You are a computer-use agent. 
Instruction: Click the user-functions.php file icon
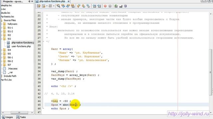click(x=8, y=46)
